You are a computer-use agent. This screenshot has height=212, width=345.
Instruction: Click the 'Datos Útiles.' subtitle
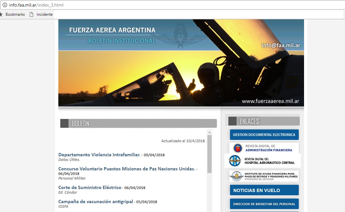tap(69, 160)
